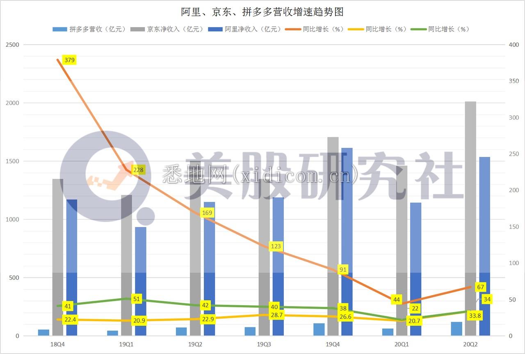525x354 pixels.
Task: Select the 阿里净收入（亿元） legend entry
Action: [245, 29]
